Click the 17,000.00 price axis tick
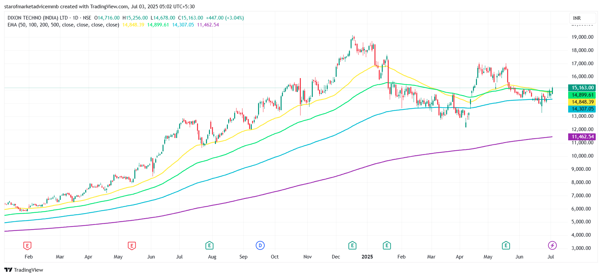Screen dimensions: 602x277 coord(582,64)
